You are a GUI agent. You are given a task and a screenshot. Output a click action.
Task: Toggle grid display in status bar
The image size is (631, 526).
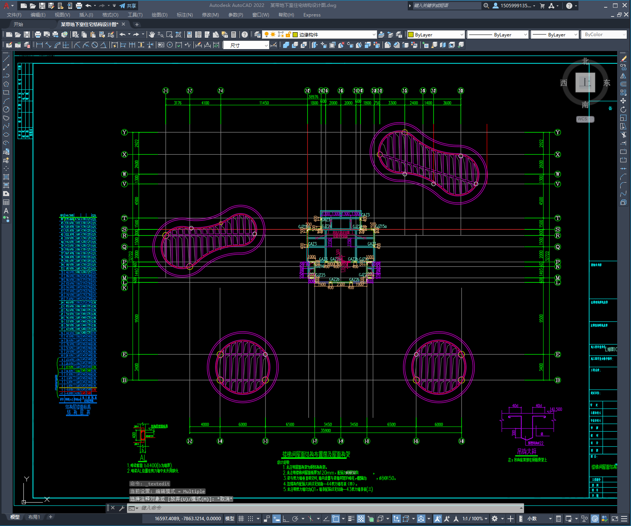click(241, 519)
